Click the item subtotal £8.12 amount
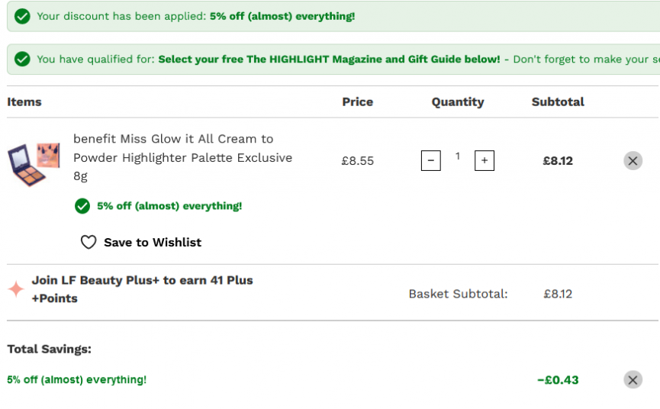Image resolution: width=660 pixels, height=409 pixels. point(558,161)
